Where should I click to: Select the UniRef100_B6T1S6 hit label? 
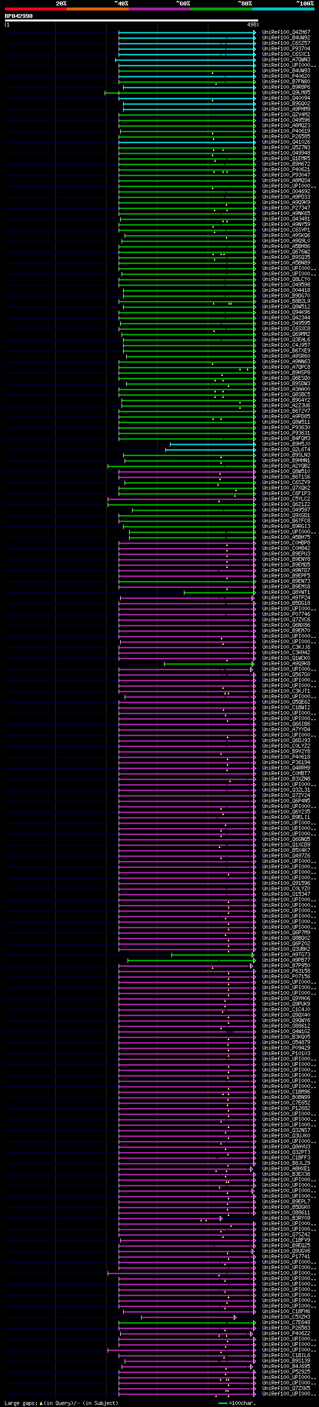[x=286, y=477]
